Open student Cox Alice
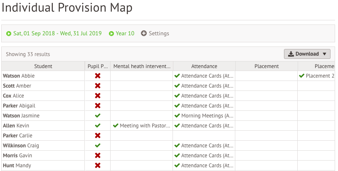Viewport: 338px width, 171px height. click(x=13, y=96)
